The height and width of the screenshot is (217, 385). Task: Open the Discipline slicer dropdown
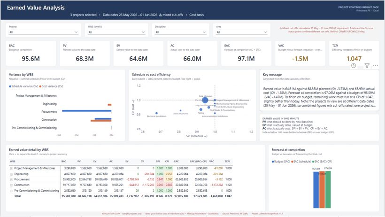point(180,32)
